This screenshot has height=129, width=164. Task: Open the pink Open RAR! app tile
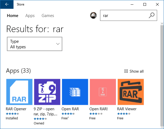(103, 92)
